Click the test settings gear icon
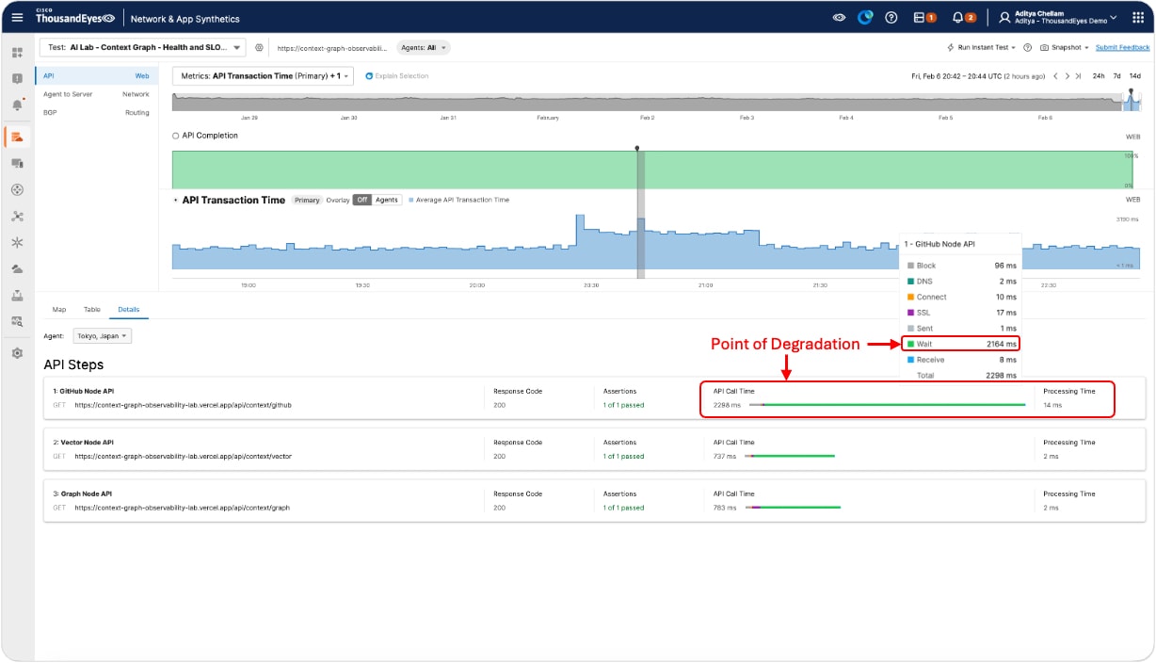This screenshot has width=1156, height=663. pyautogui.click(x=259, y=47)
